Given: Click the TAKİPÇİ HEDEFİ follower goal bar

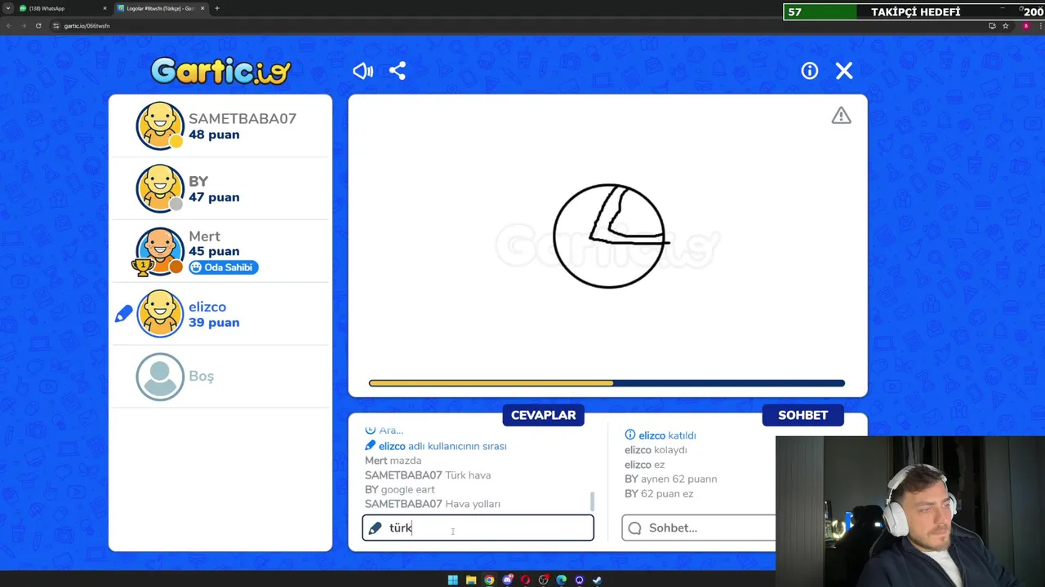Looking at the screenshot, I should coord(914,11).
